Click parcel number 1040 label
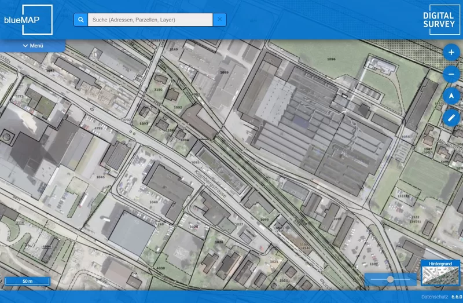 pos(153,202)
